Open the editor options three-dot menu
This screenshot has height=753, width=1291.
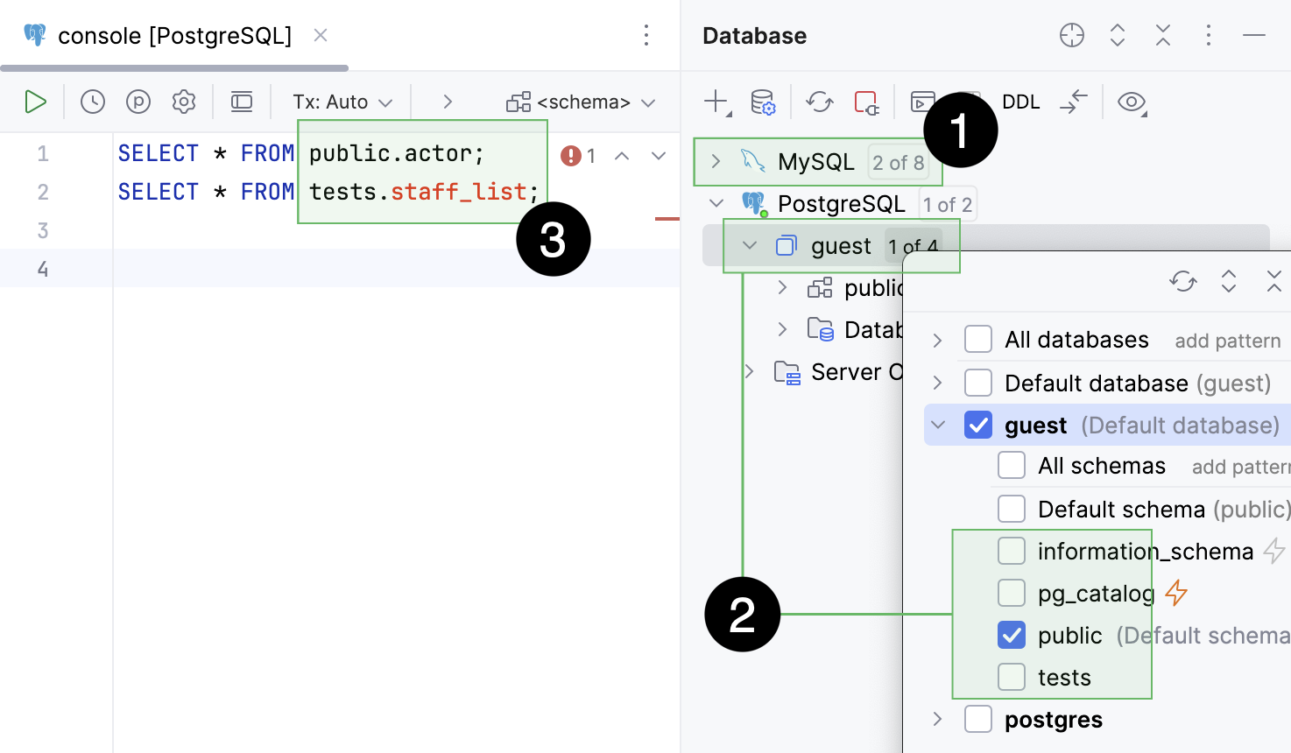coord(645,35)
